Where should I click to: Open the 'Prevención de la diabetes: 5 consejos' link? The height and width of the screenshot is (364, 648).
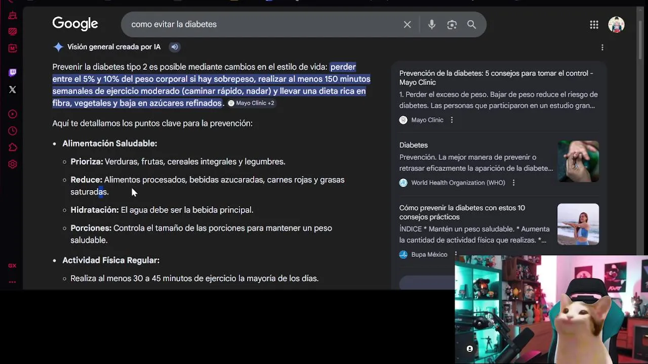click(496, 78)
